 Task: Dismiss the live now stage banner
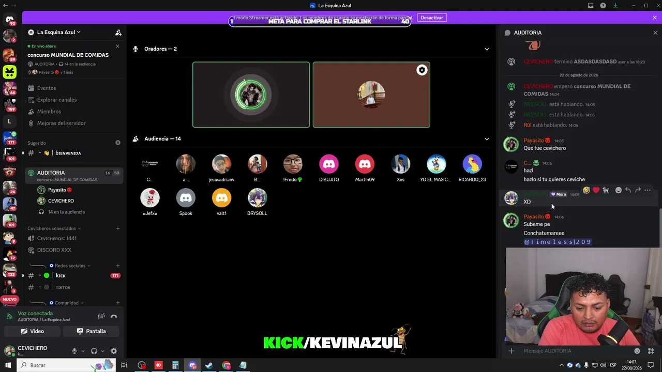tap(117, 46)
